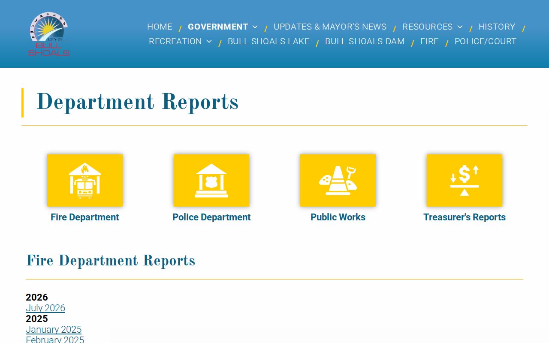
Task: Select the Treasurer's Reports dollar balance icon
Action: click(x=465, y=181)
